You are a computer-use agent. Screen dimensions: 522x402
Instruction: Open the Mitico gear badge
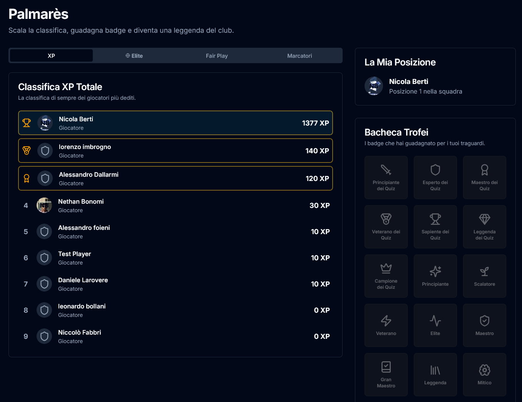point(484,374)
